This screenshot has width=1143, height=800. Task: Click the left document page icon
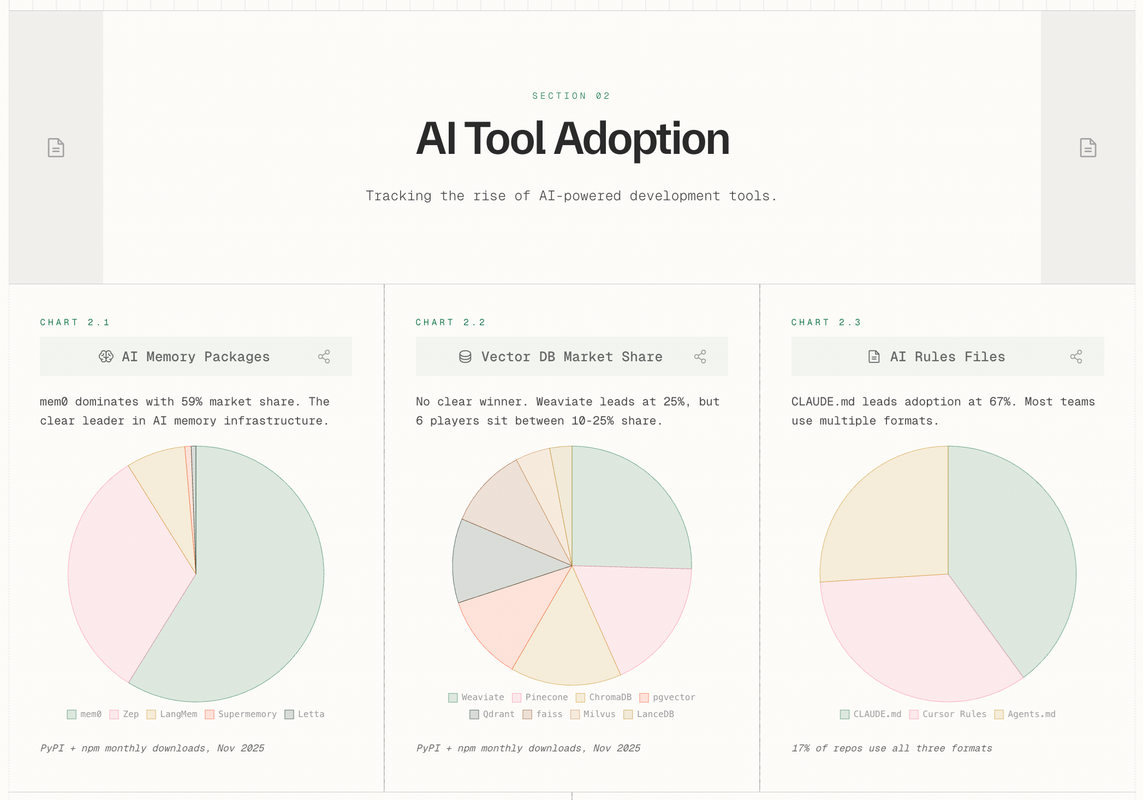pyautogui.click(x=56, y=147)
